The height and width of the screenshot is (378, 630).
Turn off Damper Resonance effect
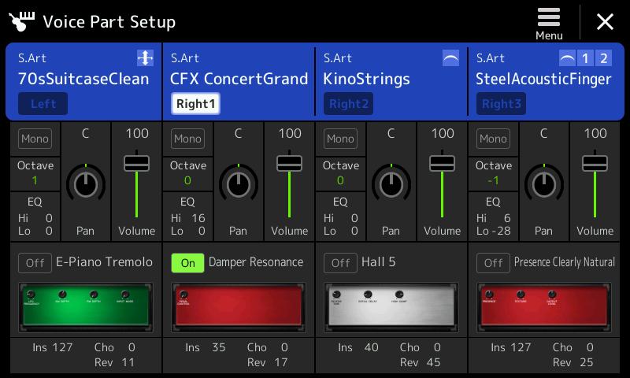coord(187,263)
